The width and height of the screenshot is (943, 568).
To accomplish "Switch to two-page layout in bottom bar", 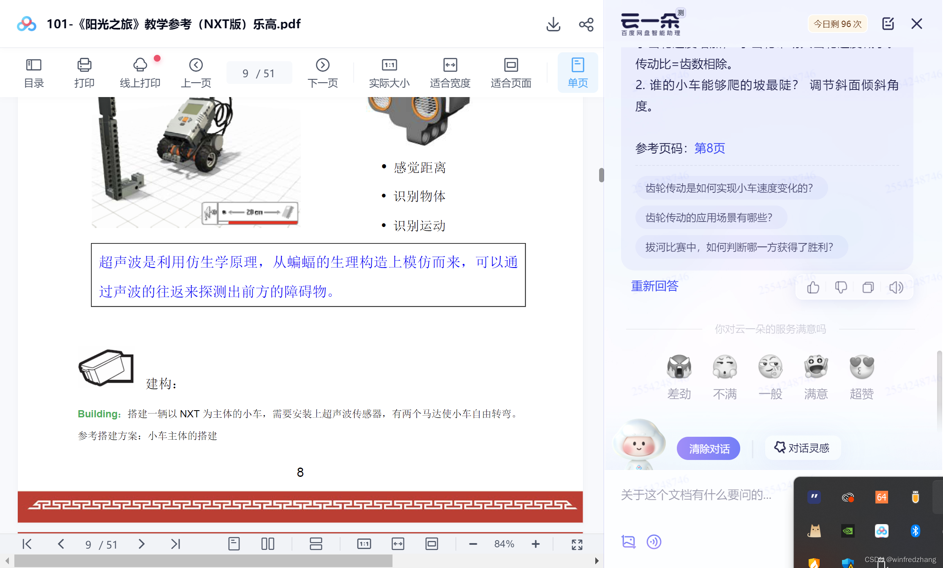I will (x=268, y=544).
